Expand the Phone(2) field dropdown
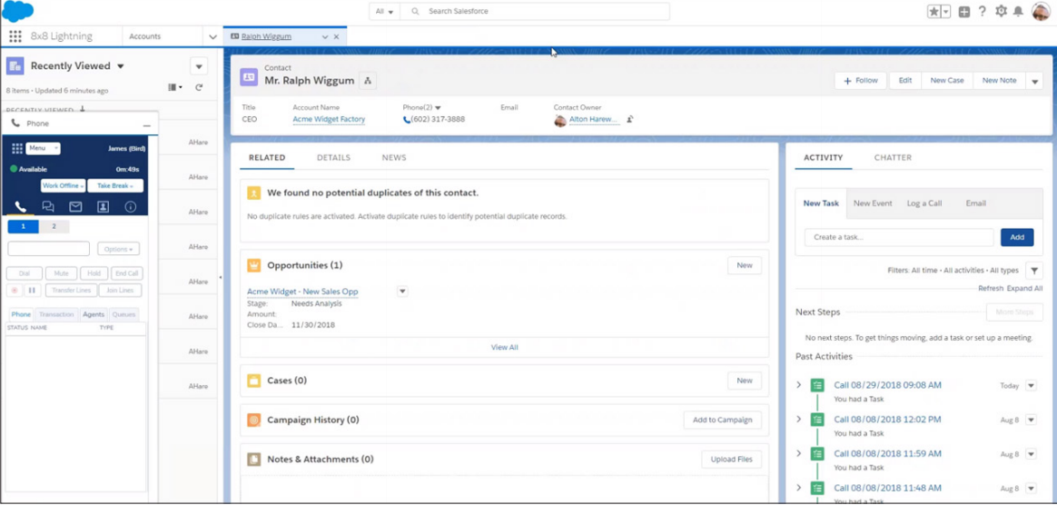1057x505 pixels. (438, 108)
